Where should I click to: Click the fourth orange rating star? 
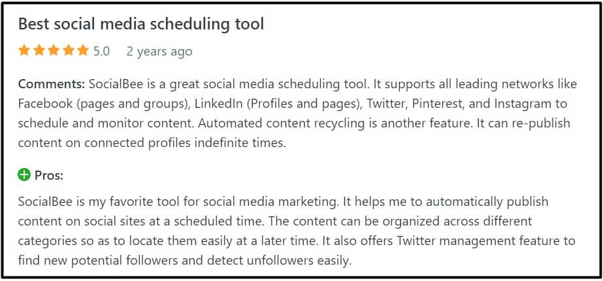69,50
